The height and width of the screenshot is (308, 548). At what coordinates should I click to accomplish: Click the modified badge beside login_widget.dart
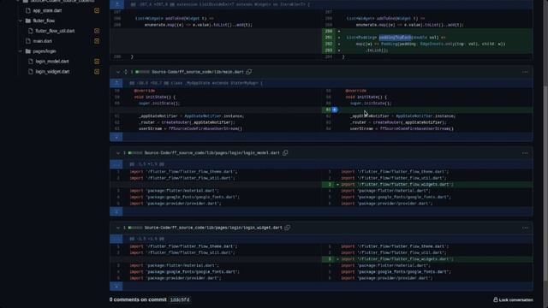pyautogui.click(x=97, y=71)
